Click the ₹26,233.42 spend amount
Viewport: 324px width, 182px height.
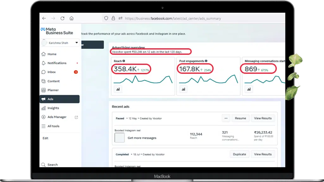click(x=263, y=132)
